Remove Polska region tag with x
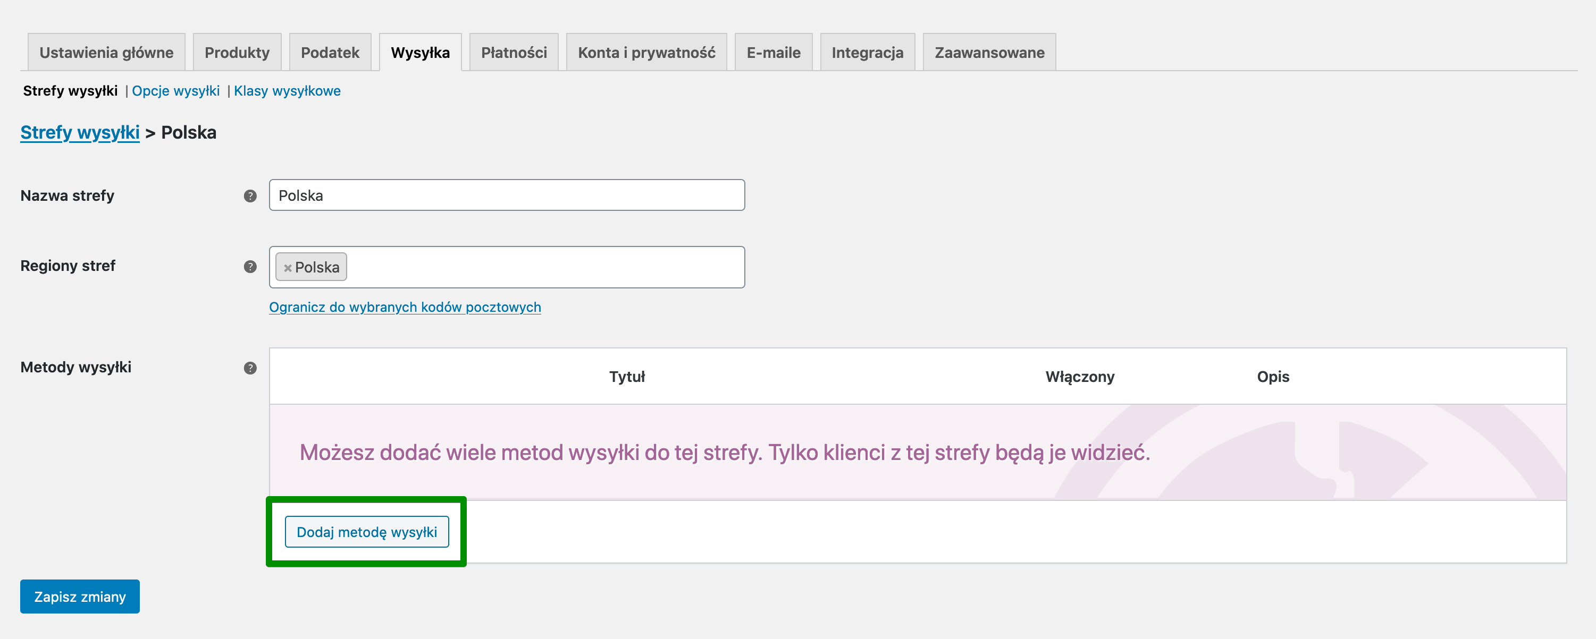1596x639 pixels. pyautogui.click(x=288, y=268)
